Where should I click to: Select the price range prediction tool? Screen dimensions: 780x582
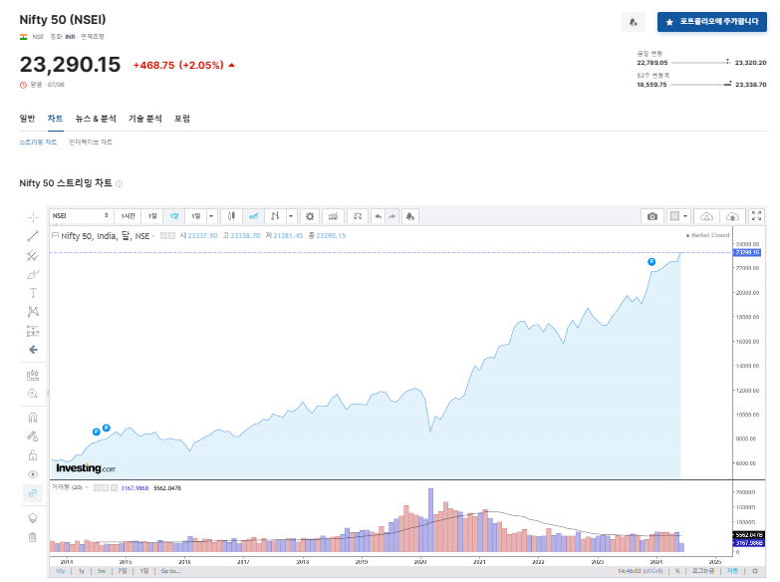click(33, 331)
